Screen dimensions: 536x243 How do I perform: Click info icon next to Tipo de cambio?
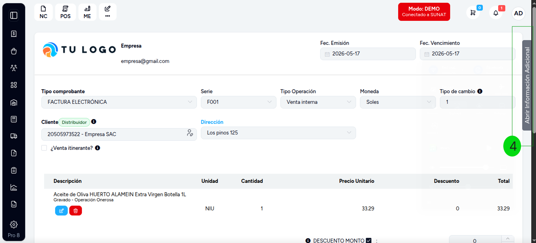[480, 91]
